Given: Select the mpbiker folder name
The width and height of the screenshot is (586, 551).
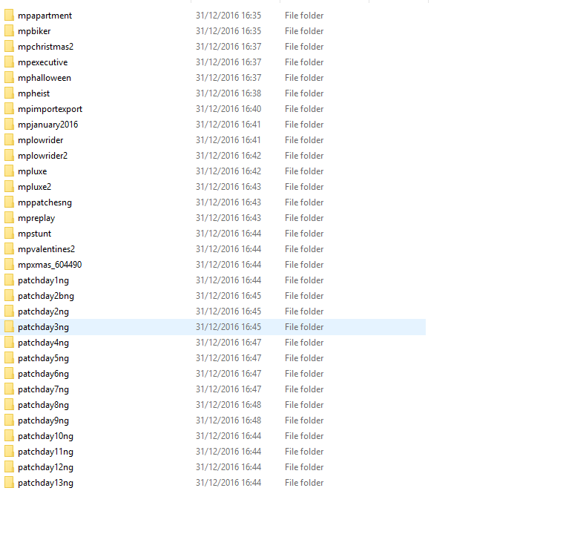Looking at the screenshot, I should click(x=34, y=31).
